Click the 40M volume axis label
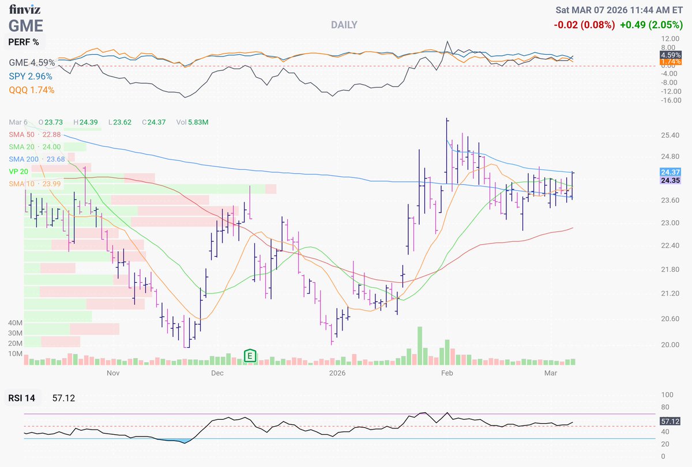The width and height of the screenshot is (692, 467). (x=15, y=323)
